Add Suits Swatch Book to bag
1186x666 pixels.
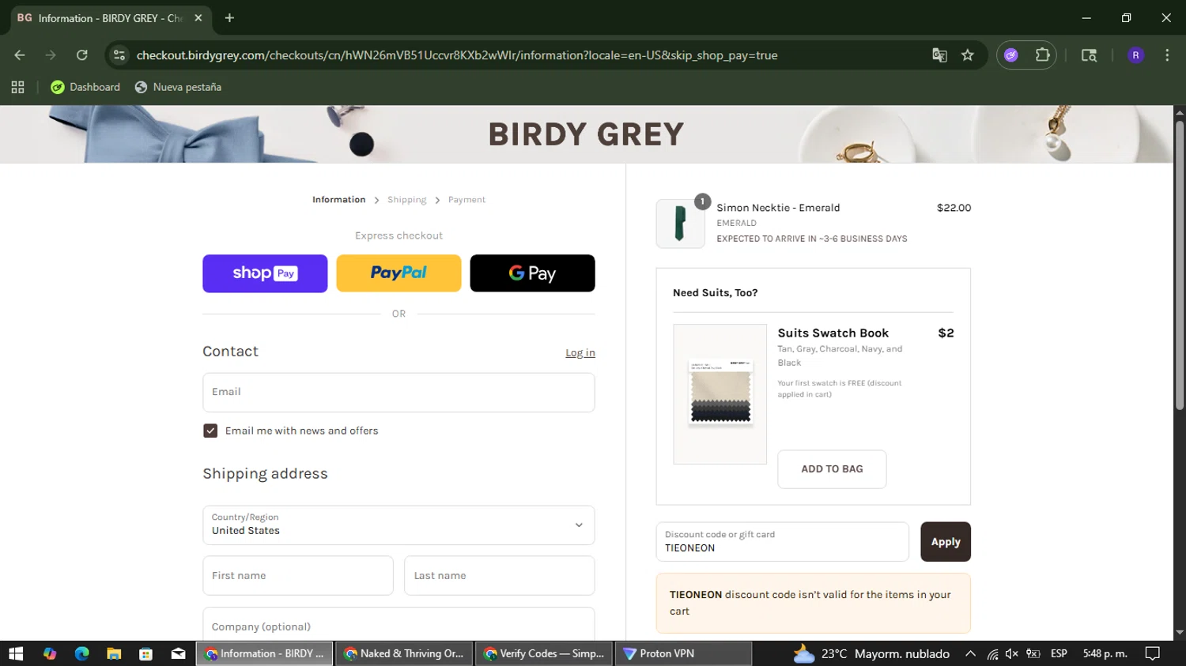[x=832, y=469]
